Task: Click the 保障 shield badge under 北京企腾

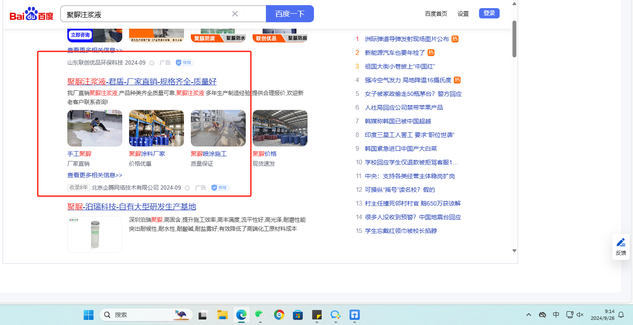Action: (x=220, y=188)
